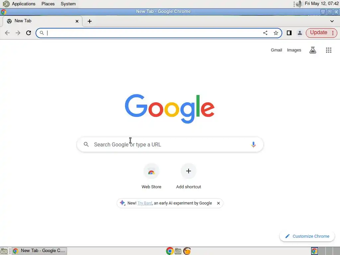
Task: Click the Update button
Action: tap(318, 33)
